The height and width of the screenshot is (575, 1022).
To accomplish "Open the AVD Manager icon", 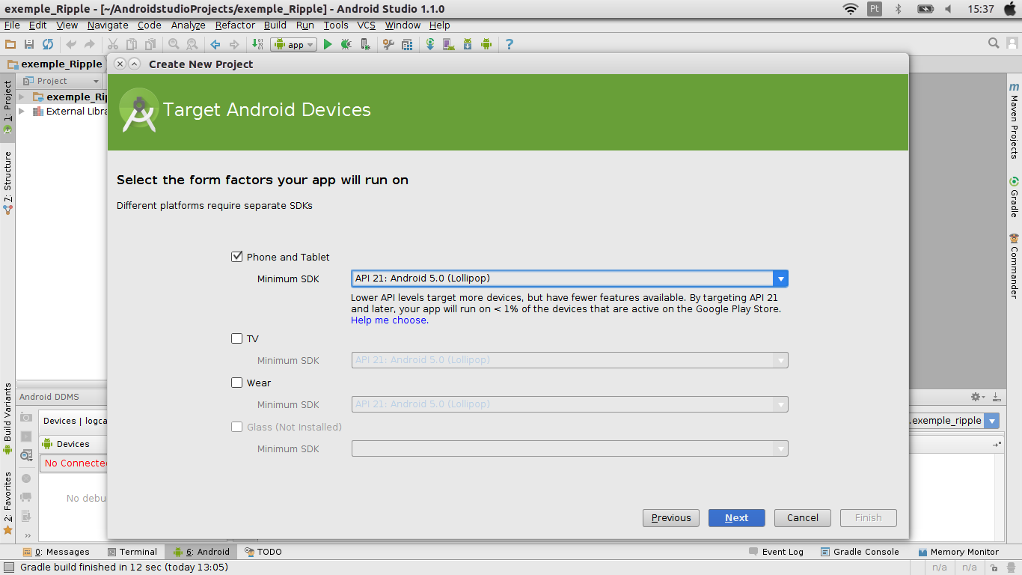I will (x=449, y=44).
